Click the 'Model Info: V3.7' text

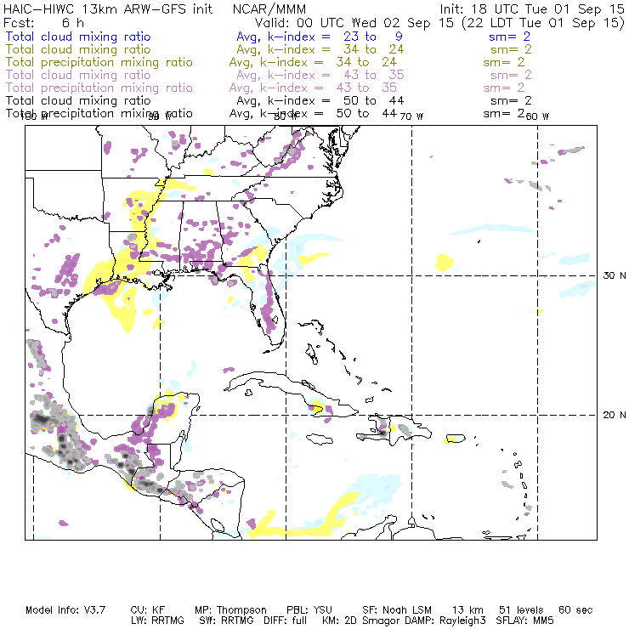coord(65,610)
